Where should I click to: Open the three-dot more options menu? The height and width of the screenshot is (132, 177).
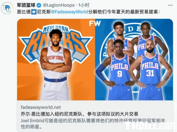[170, 5]
